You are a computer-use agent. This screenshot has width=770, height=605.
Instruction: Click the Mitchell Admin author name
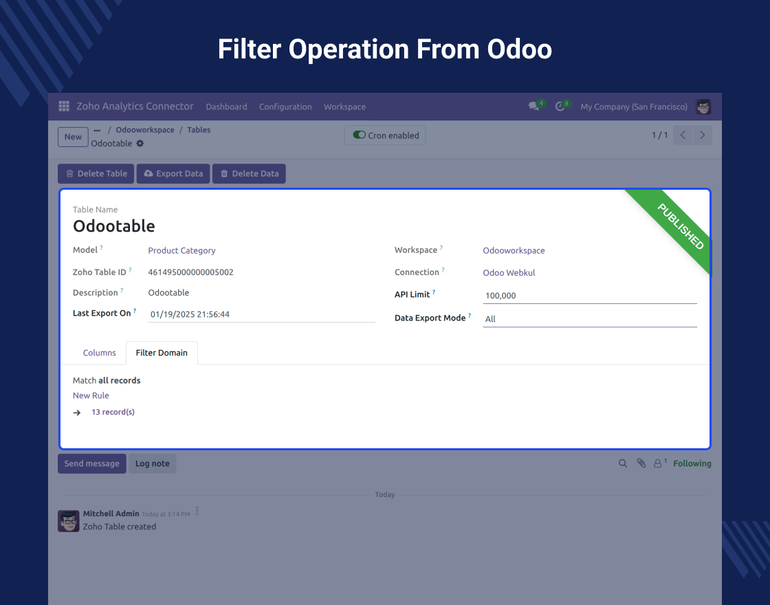[x=111, y=513]
